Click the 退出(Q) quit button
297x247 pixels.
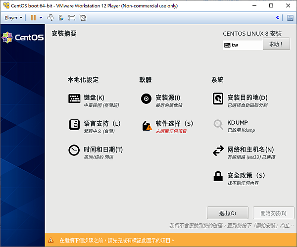pos(228,213)
